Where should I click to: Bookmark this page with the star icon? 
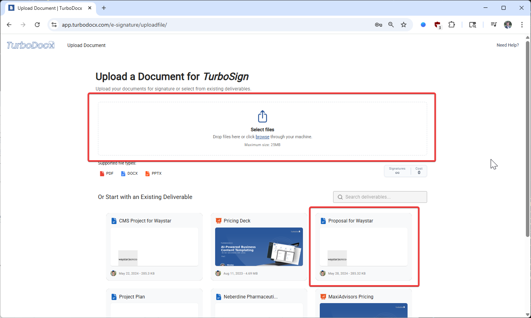[x=404, y=25]
